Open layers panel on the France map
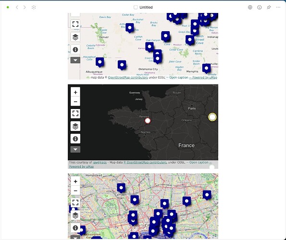This screenshot has width=286, height=240. click(75, 126)
